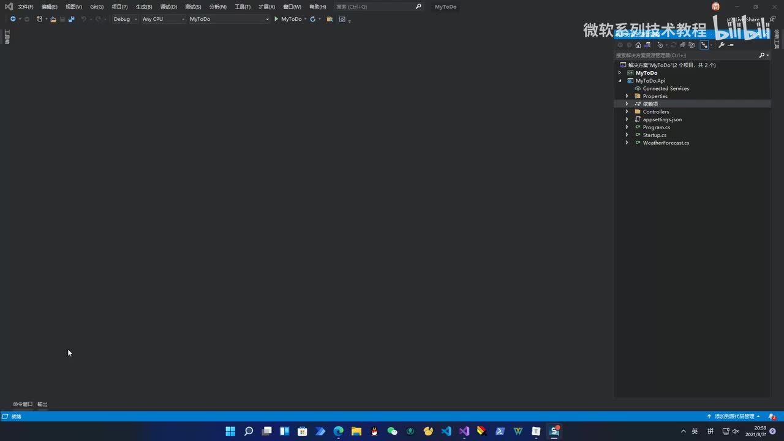Open the 测试(S) menu
The height and width of the screenshot is (441, 784).
[x=193, y=7]
